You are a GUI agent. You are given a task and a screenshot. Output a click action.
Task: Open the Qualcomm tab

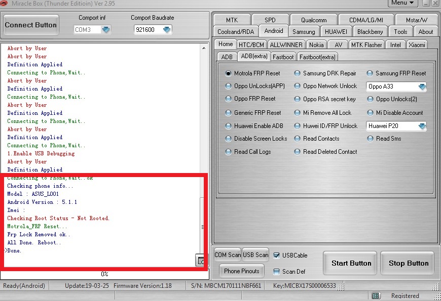tap(314, 20)
